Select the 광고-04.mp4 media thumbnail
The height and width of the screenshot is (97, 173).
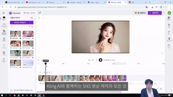click(x=28, y=44)
